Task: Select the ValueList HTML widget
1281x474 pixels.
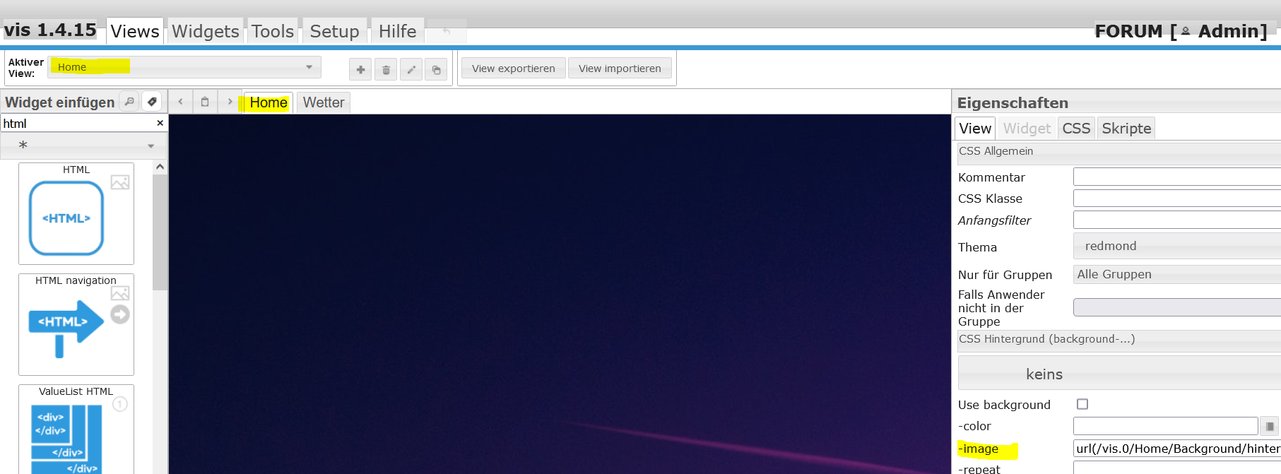Action: click(76, 429)
